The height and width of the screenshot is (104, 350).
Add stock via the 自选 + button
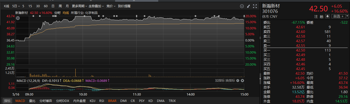tap(338, 16)
